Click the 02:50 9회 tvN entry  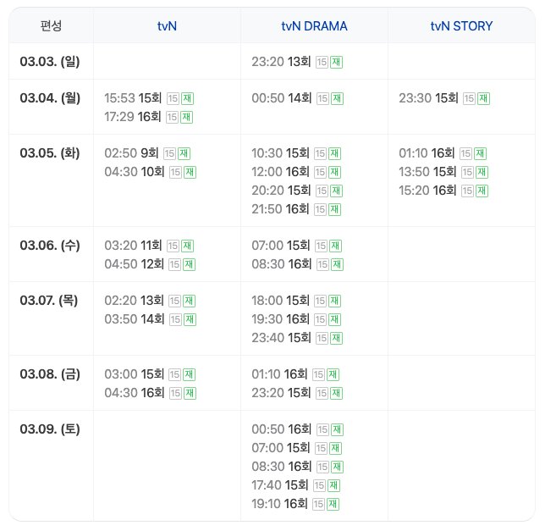[x=147, y=153]
